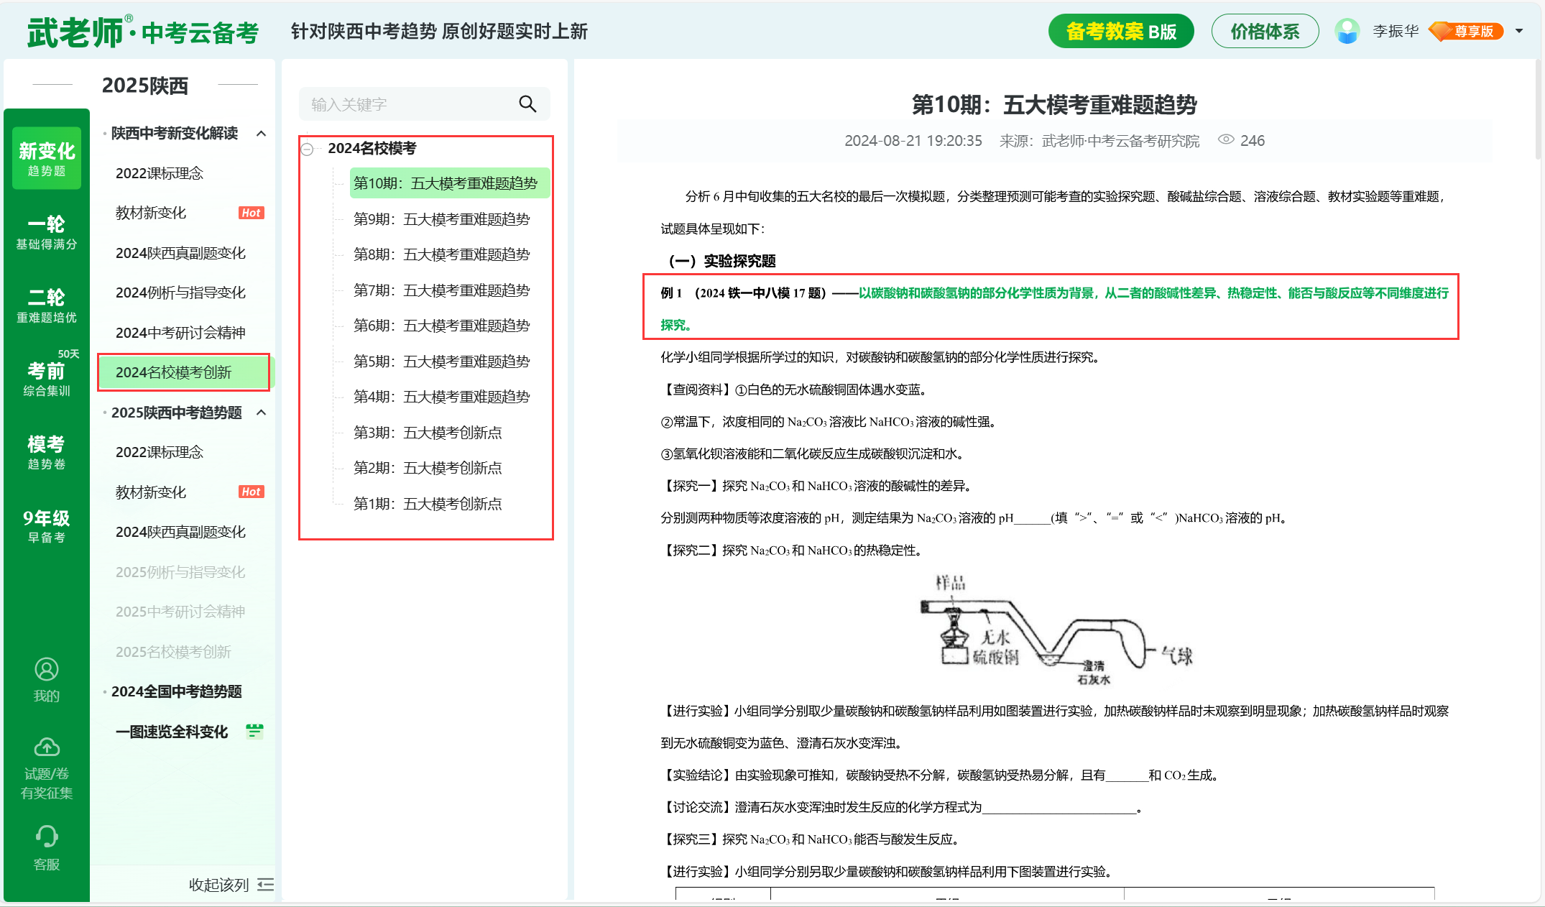The height and width of the screenshot is (907, 1545).
Task: Click Hot badge on first 教材新变化
Action: pyautogui.click(x=251, y=213)
